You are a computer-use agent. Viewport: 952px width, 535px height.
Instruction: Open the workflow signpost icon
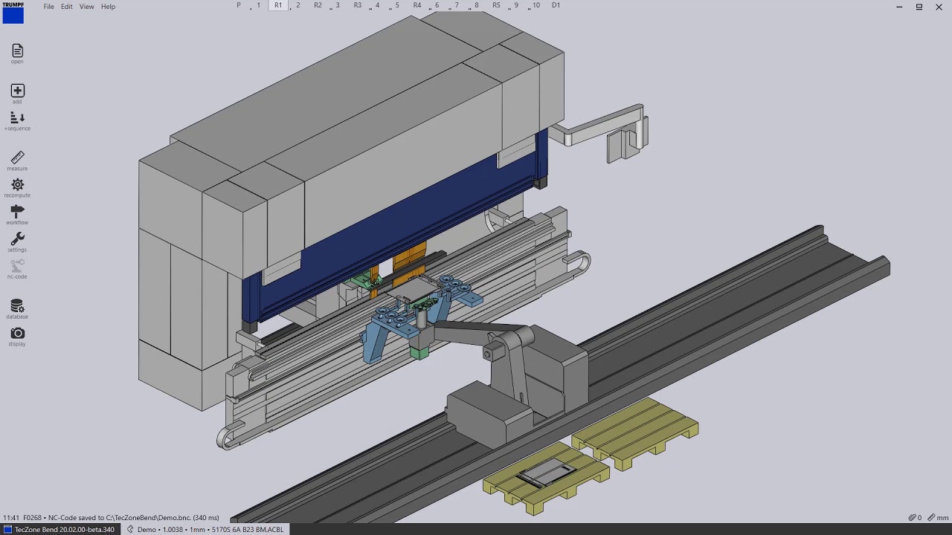coord(17,213)
